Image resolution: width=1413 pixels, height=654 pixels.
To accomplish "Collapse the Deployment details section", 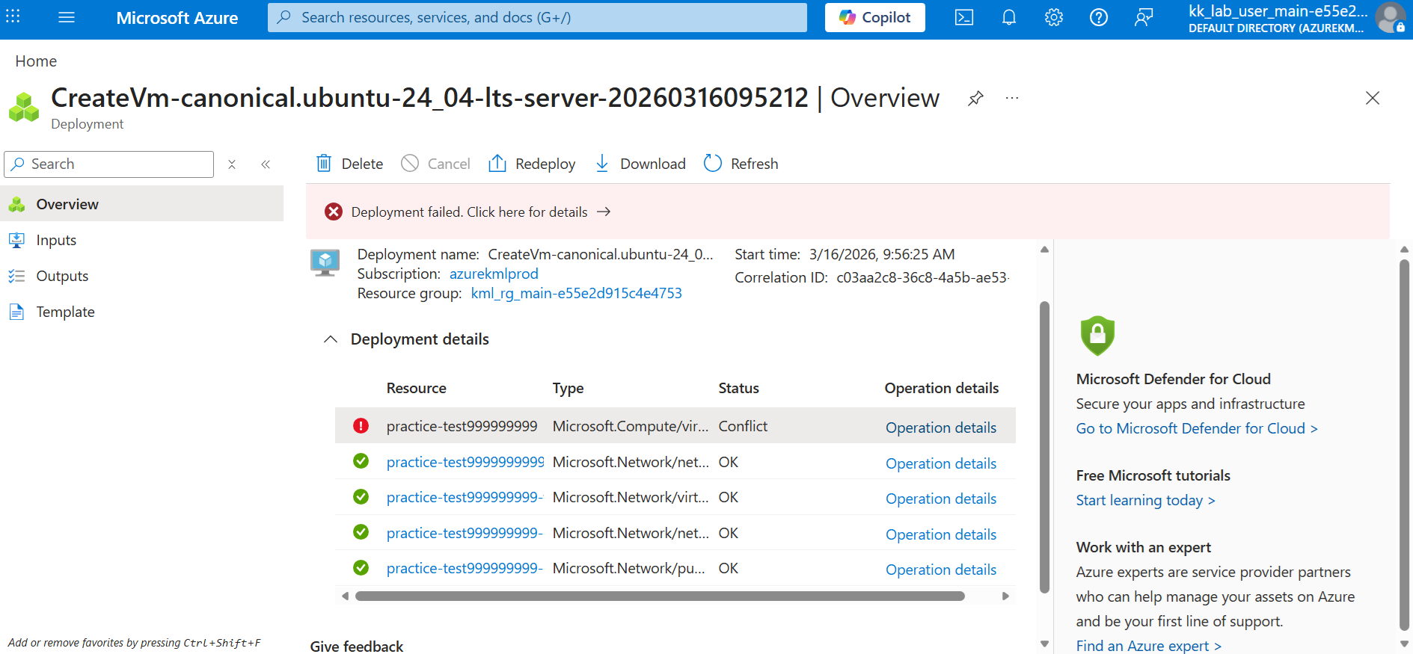I will [331, 339].
